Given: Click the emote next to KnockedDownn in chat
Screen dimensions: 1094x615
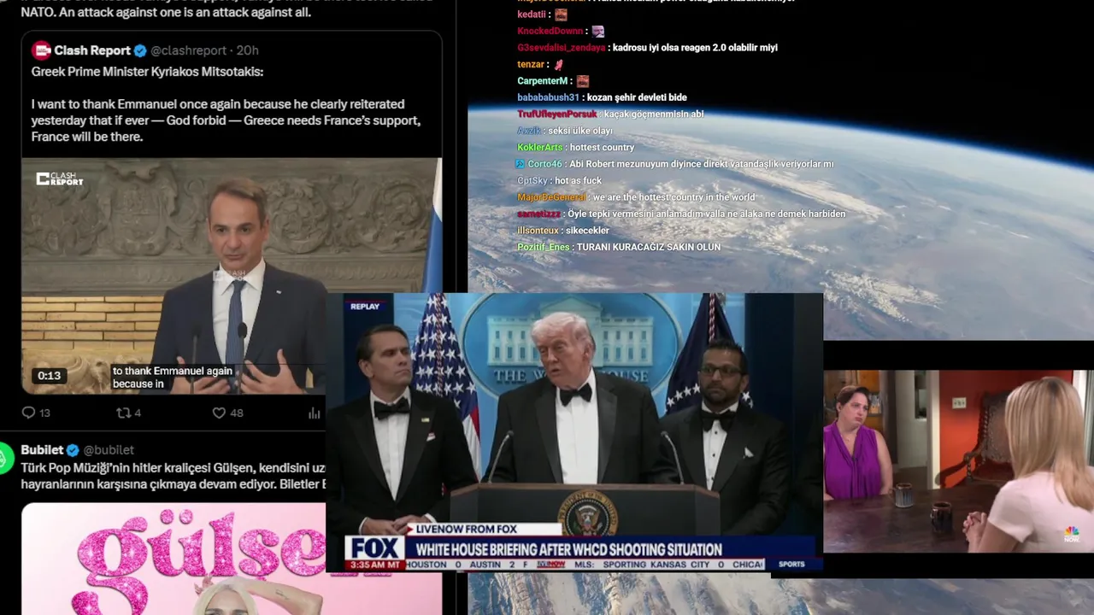Looking at the screenshot, I should pyautogui.click(x=597, y=31).
